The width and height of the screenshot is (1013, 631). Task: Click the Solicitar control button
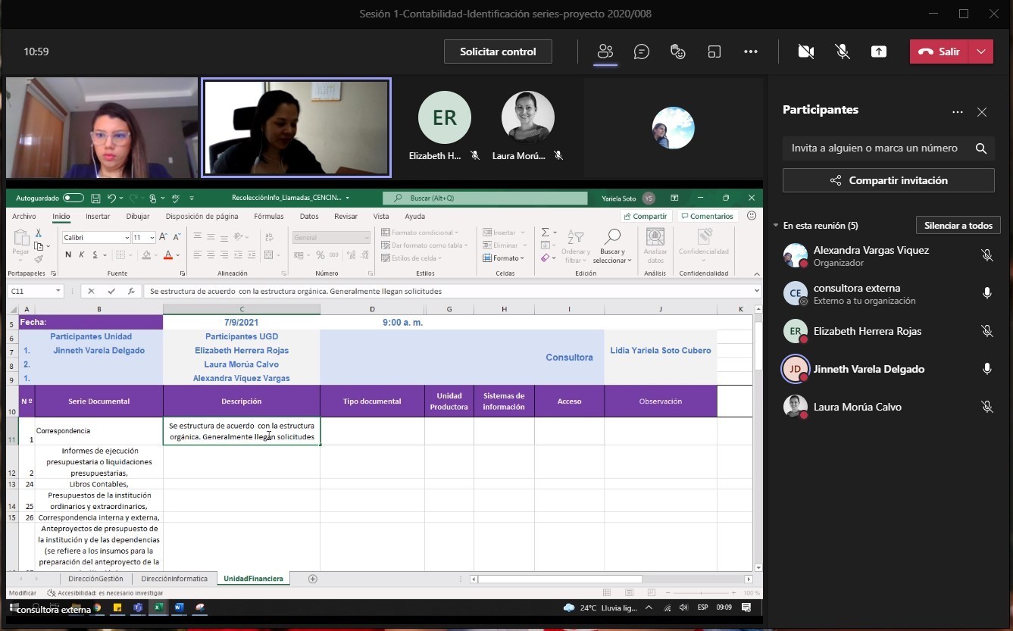pyautogui.click(x=498, y=52)
